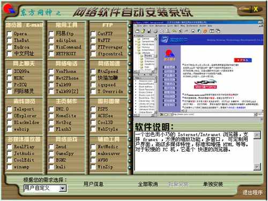
Task: Click the yellow X close icon
Action: [x=256, y=9]
